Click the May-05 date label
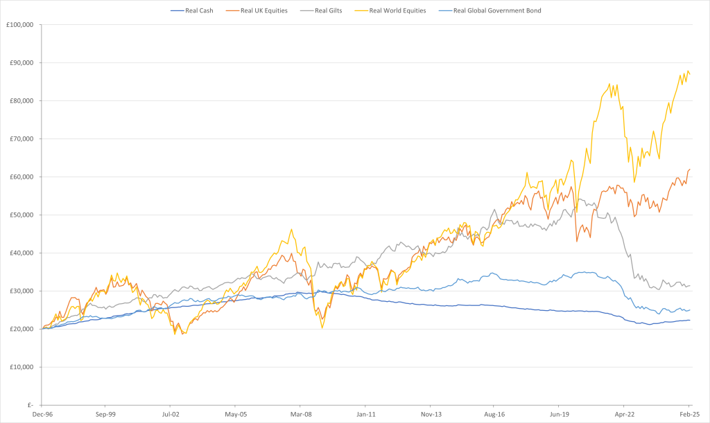The width and height of the screenshot is (710, 423). pos(236,415)
